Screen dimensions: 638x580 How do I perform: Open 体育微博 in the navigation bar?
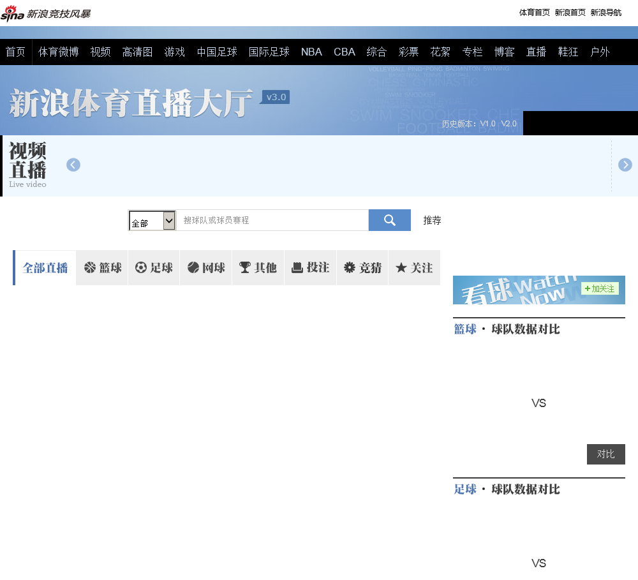[x=58, y=52]
